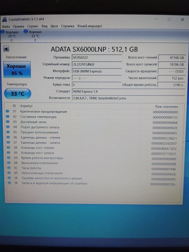Open the Сервис menu
Image resolution: width=189 pixels, height=252 pixels.
pyautogui.click(x=33, y=26)
